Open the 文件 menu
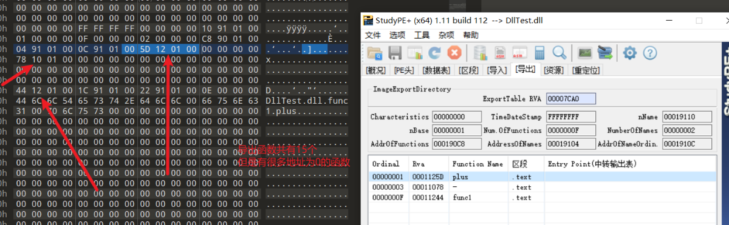This screenshot has height=225, width=729. pyautogui.click(x=372, y=35)
